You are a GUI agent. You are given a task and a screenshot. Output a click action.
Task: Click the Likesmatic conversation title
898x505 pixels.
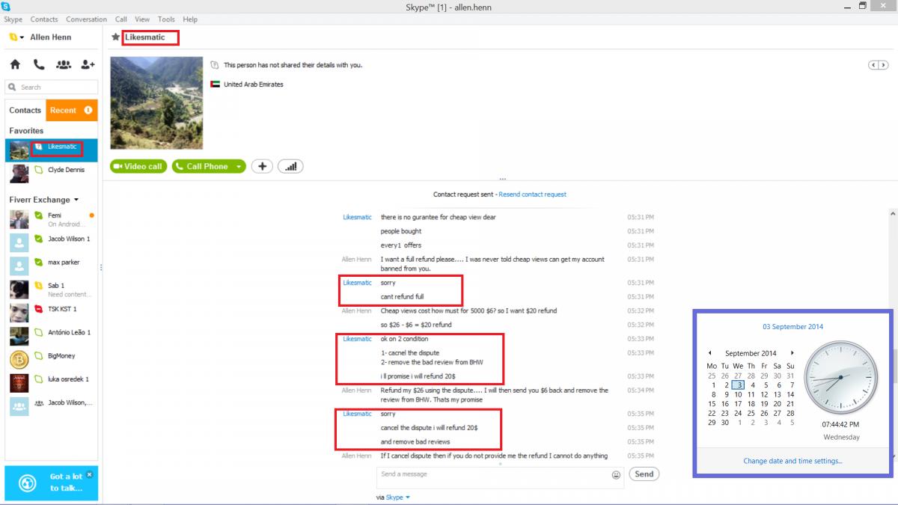pos(145,37)
